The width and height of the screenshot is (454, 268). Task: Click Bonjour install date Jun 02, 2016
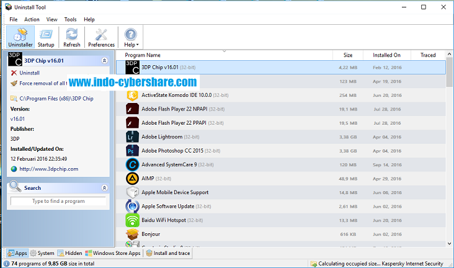[387, 234]
